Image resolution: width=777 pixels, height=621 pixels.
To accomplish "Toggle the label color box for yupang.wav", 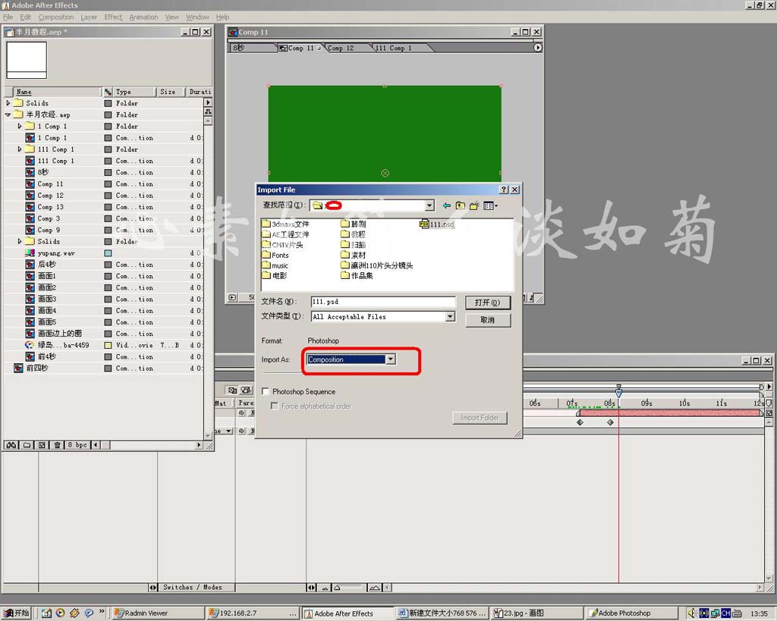I will point(108,253).
